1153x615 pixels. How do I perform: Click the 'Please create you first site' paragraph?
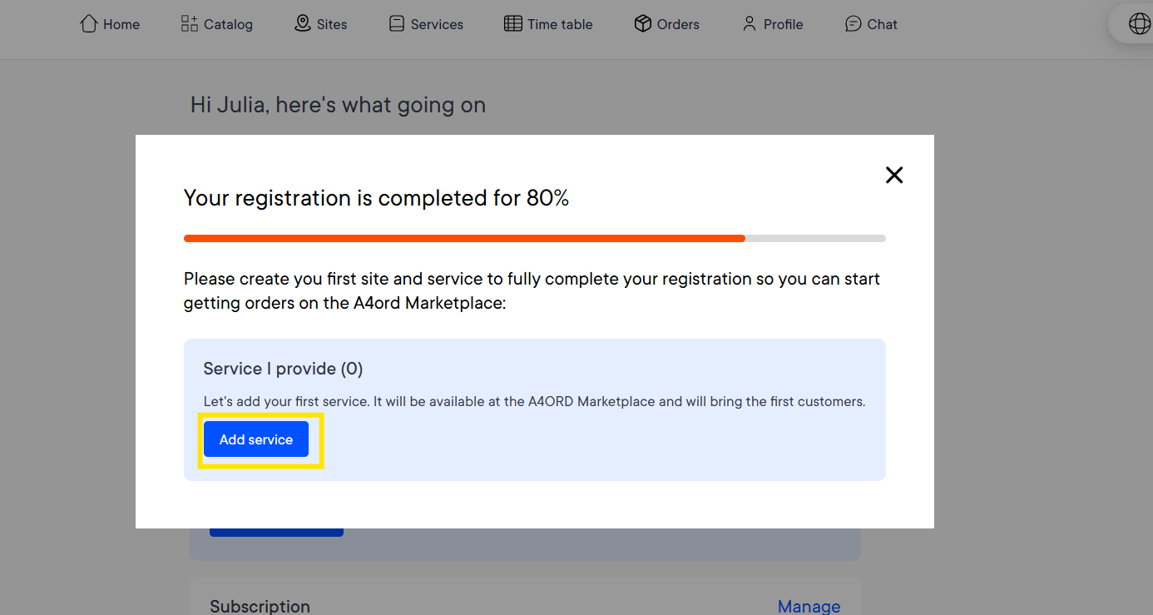click(x=532, y=290)
